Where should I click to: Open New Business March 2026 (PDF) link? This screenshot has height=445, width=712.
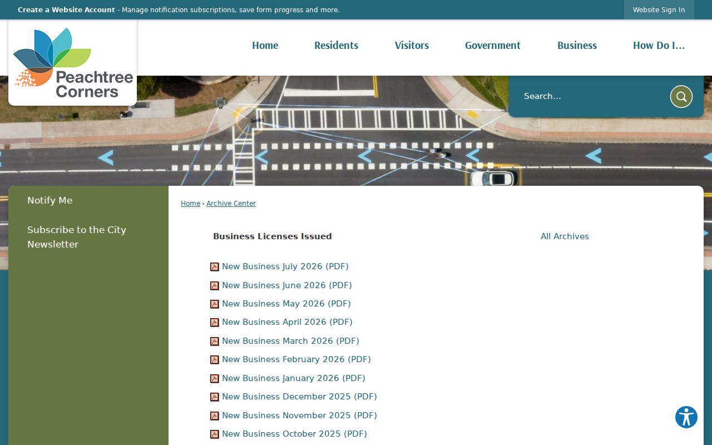pos(290,341)
